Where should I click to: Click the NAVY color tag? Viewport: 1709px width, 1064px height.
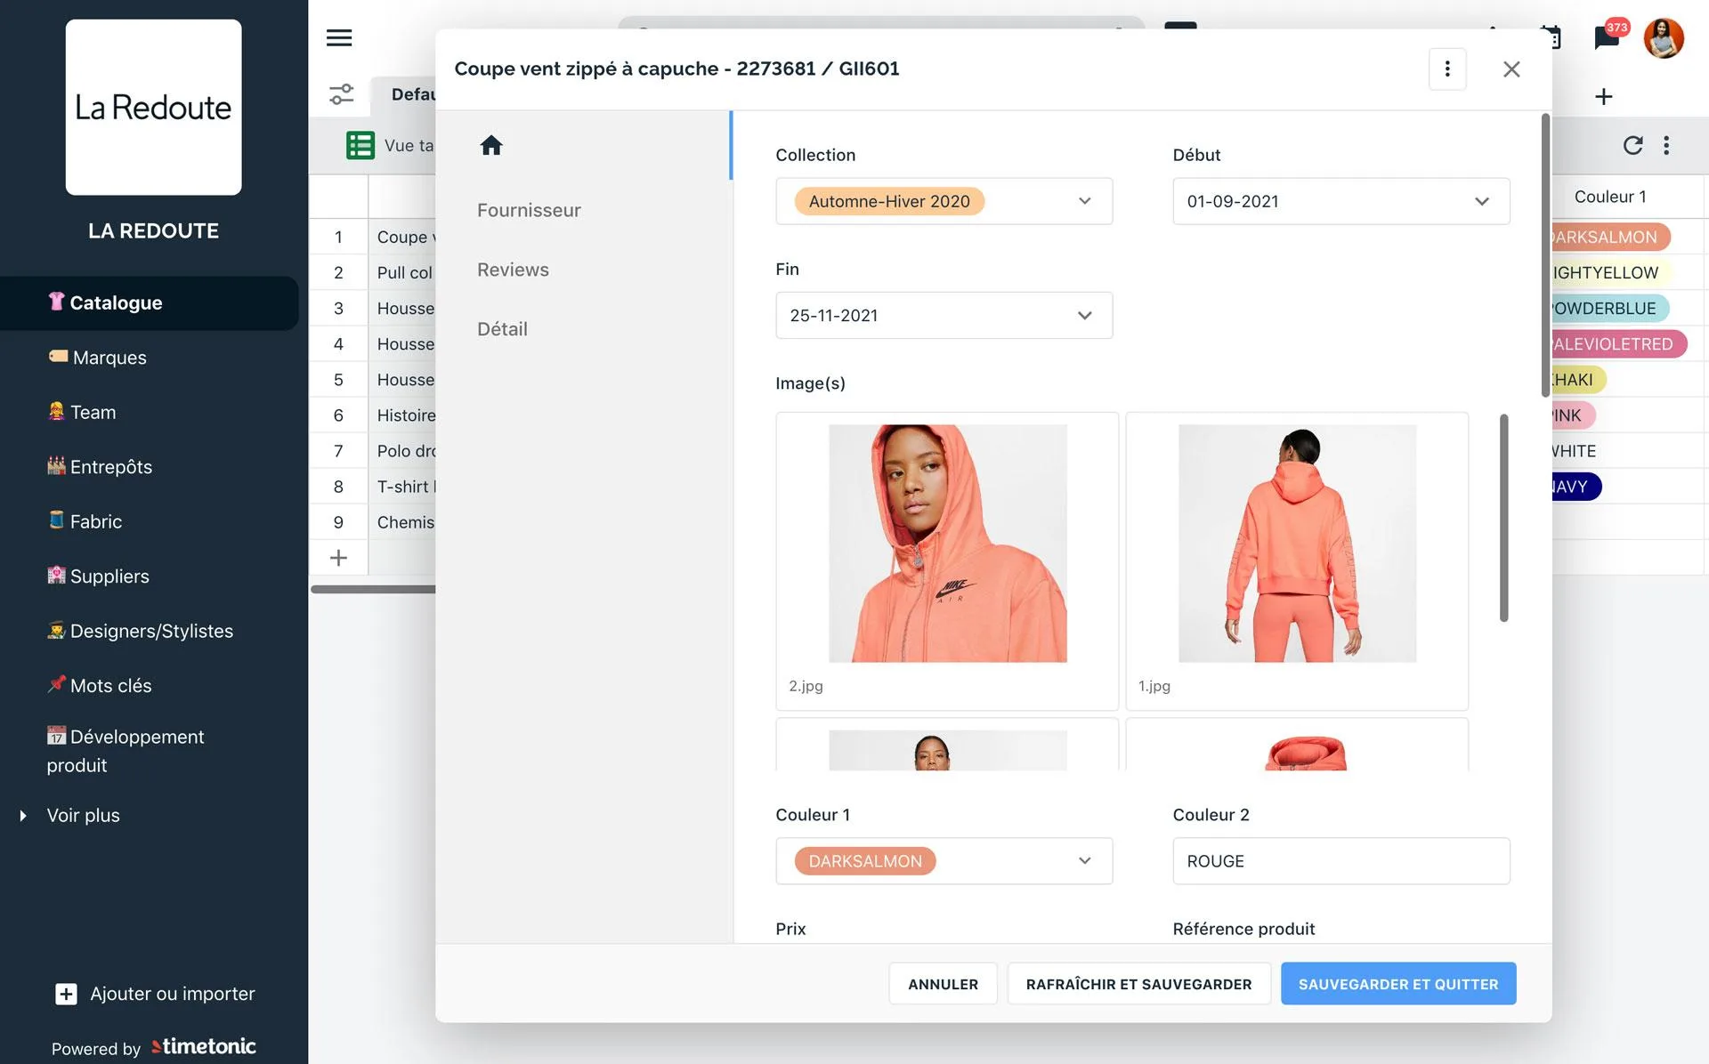(1576, 487)
